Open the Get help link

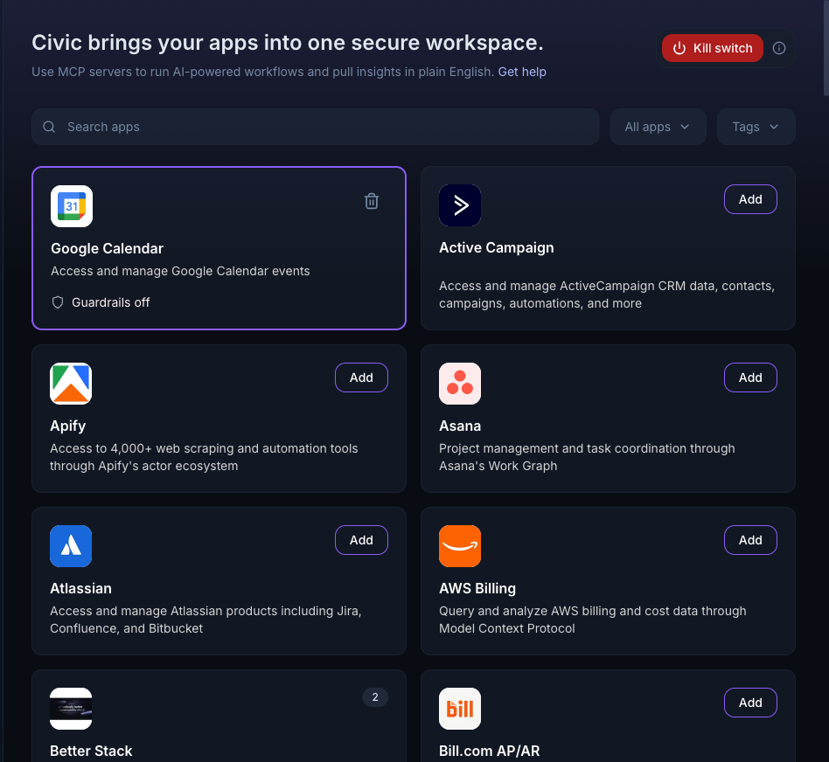[x=522, y=72]
